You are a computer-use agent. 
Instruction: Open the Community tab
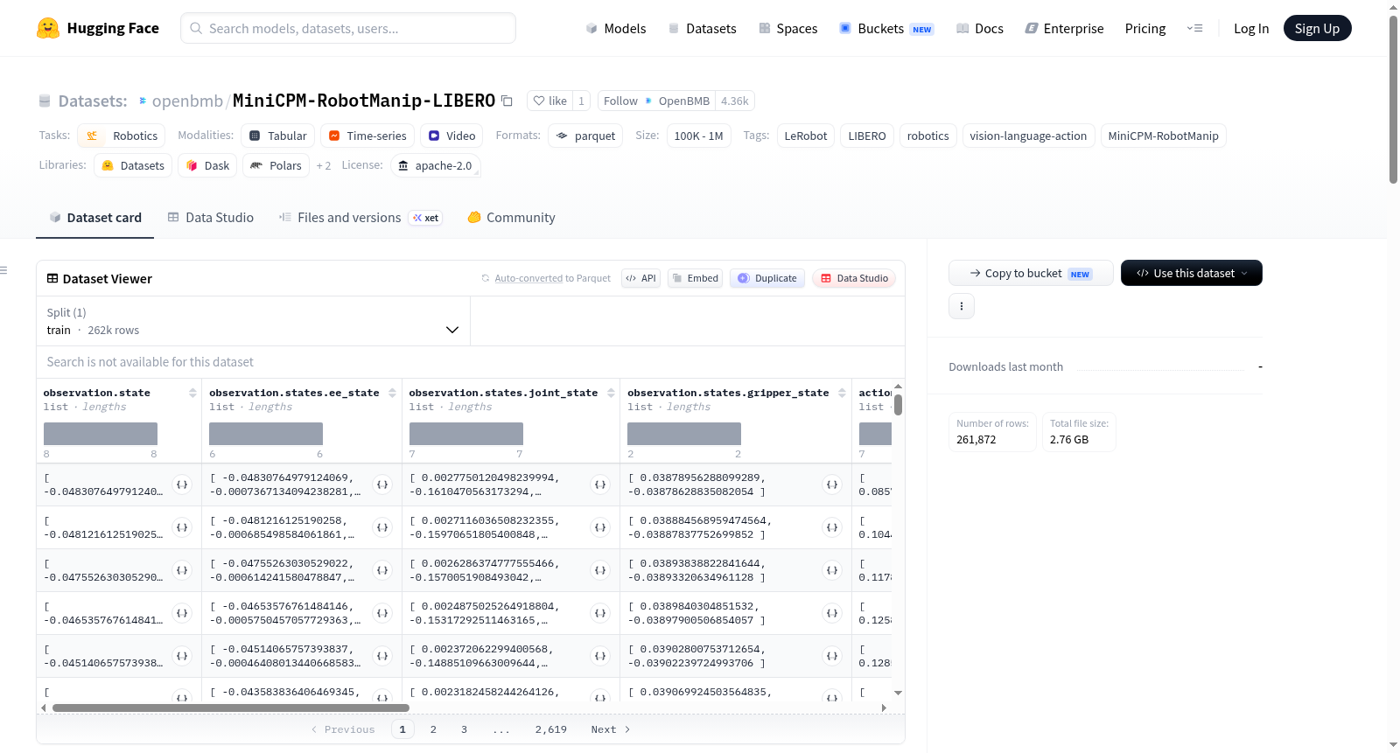coord(512,218)
